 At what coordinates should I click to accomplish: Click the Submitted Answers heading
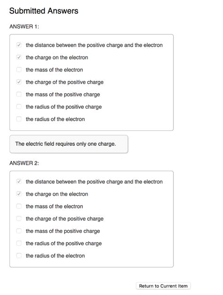44,11
